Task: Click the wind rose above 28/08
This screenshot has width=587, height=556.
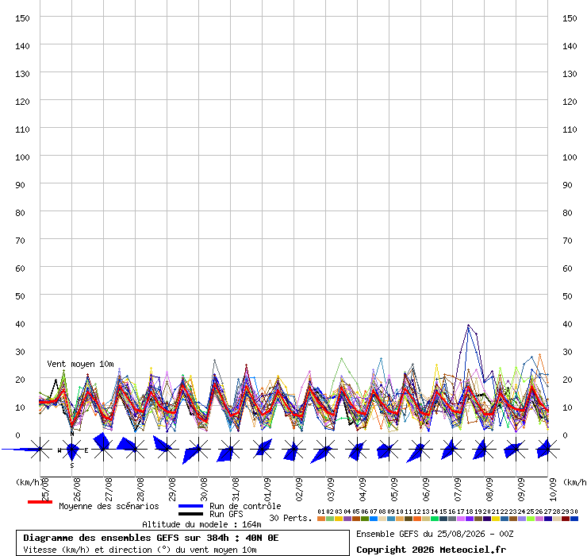Action: coord(135,449)
